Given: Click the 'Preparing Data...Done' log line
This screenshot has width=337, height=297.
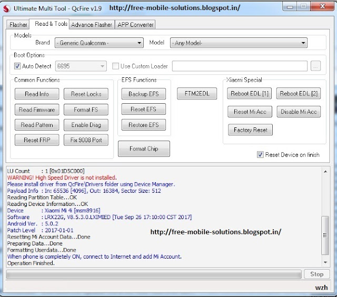Looking at the screenshot, I should 35,243.
